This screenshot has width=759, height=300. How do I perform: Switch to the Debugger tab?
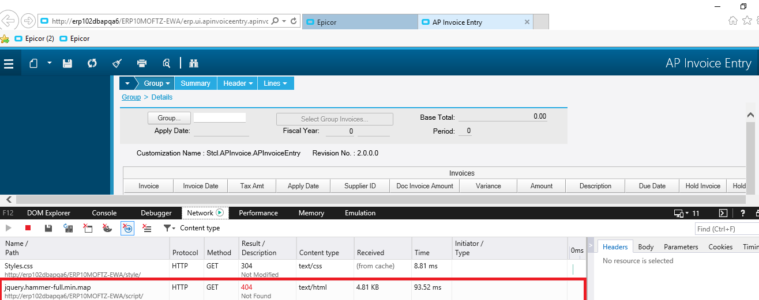click(x=156, y=213)
